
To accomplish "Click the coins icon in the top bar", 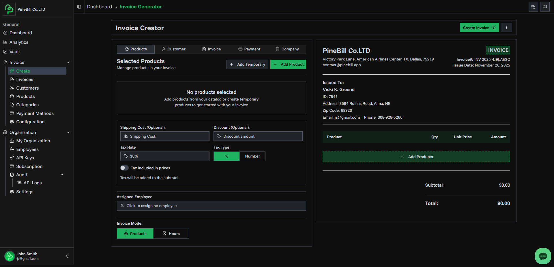I will coord(533,7).
